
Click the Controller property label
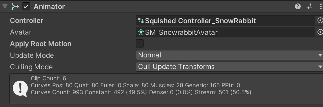[27, 21]
